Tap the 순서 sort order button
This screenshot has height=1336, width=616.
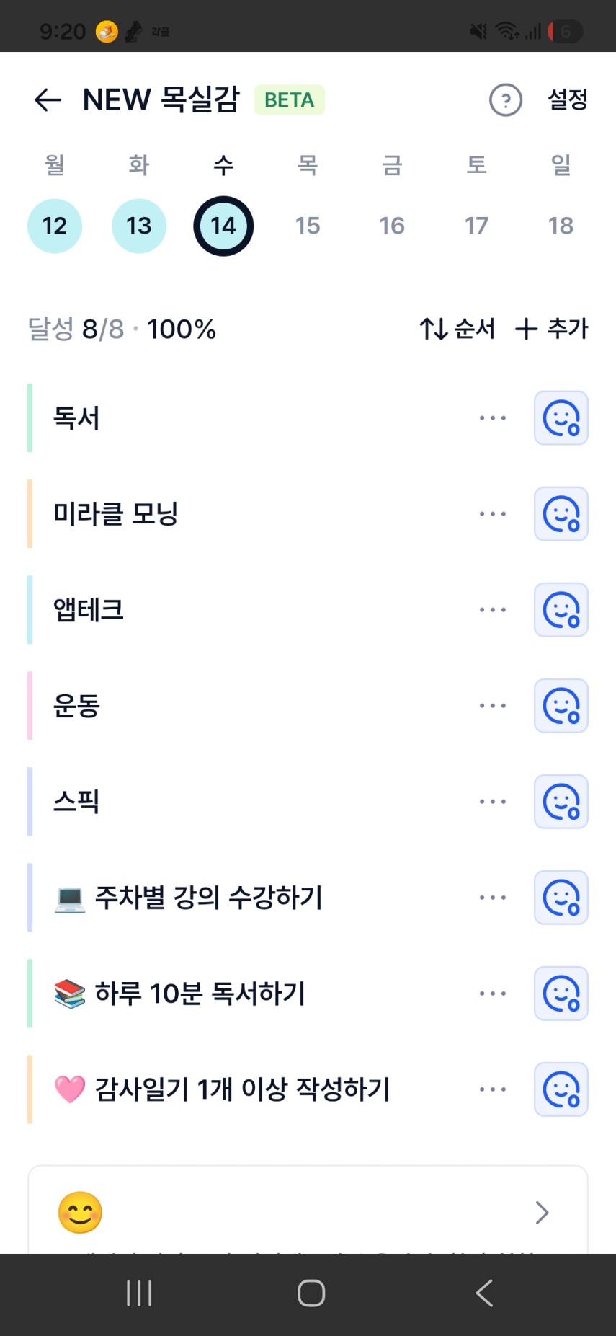[457, 329]
